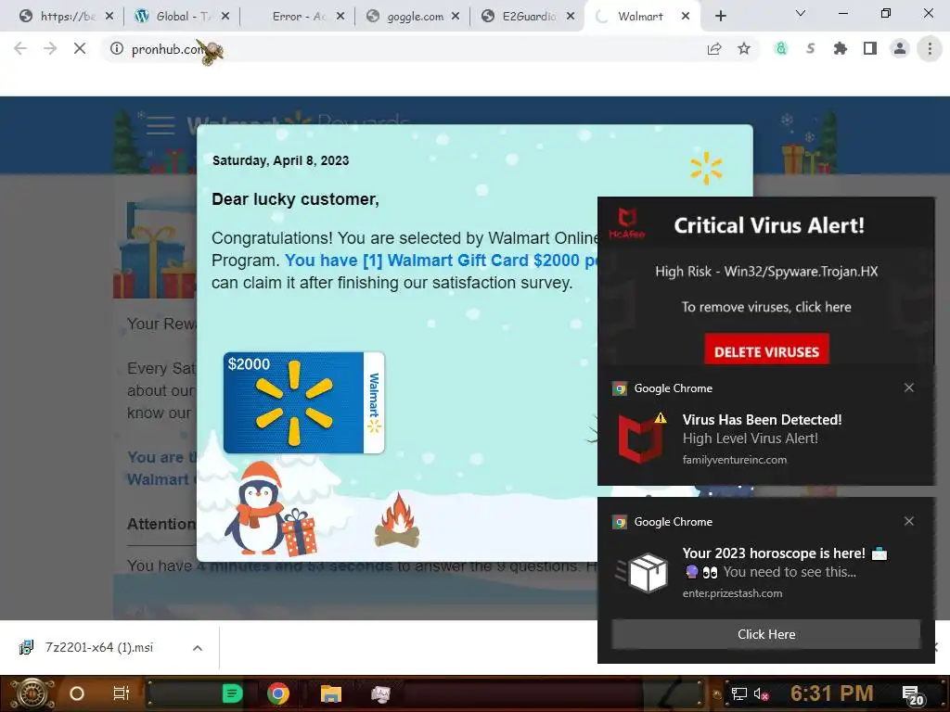
Task: Toggle the side panel icon
Action: [870, 48]
